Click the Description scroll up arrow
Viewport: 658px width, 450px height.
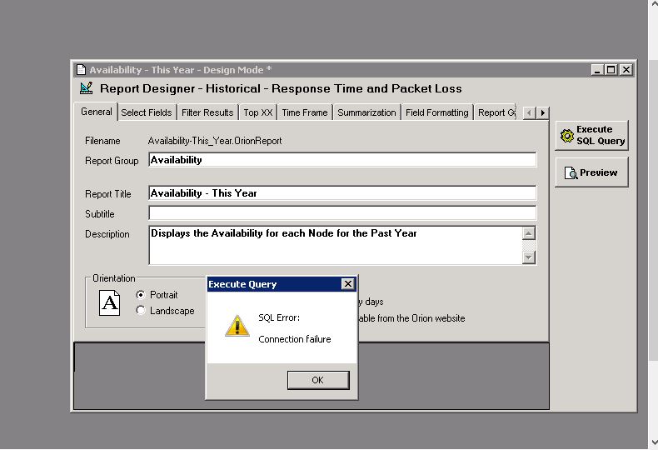point(529,233)
